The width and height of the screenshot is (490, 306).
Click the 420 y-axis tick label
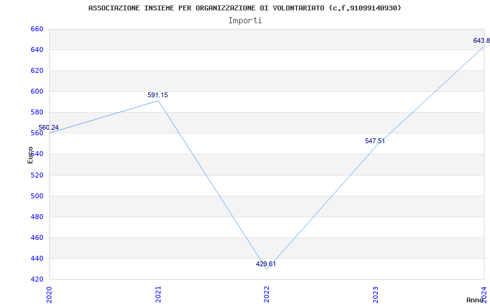[37, 279]
